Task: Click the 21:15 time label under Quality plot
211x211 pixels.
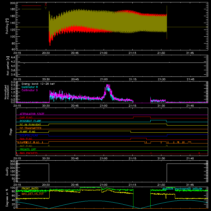Action: pos(132,185)
